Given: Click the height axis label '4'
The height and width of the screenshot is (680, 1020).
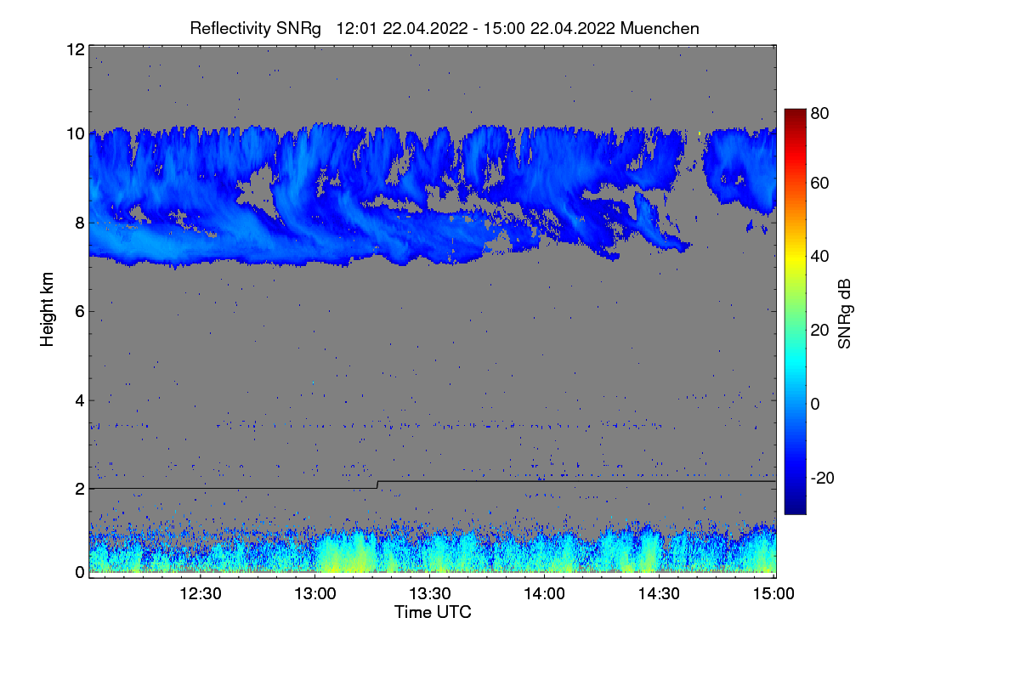Looking at the screenshot, I should click(80, 399).
